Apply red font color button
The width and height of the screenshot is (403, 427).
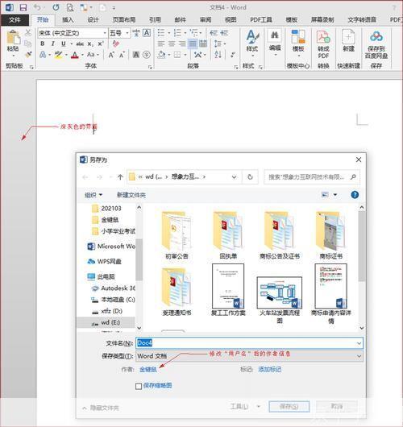pos(75,55)
